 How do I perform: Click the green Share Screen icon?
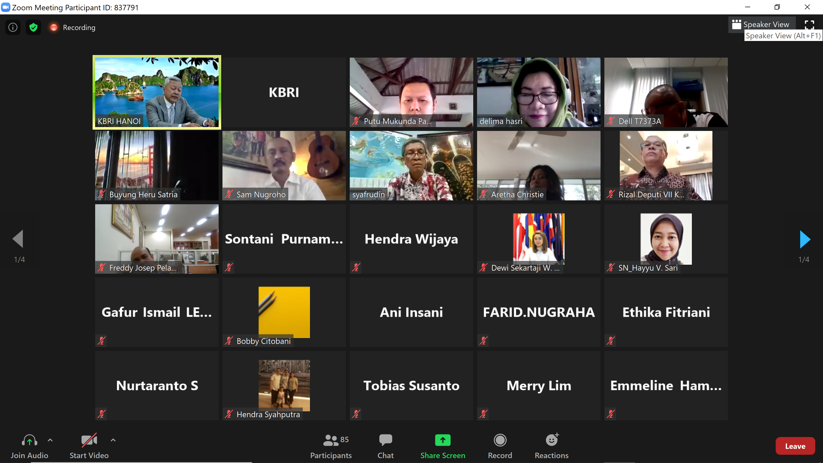click(x=442, y=440)
